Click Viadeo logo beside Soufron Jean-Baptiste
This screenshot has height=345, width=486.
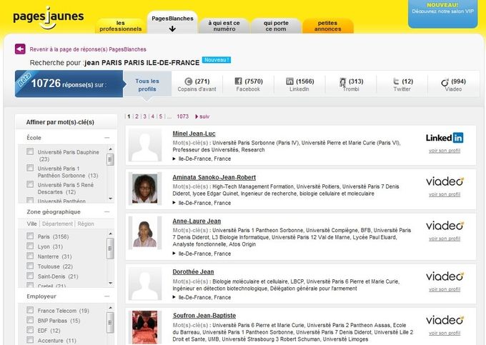tap(445, 320)
